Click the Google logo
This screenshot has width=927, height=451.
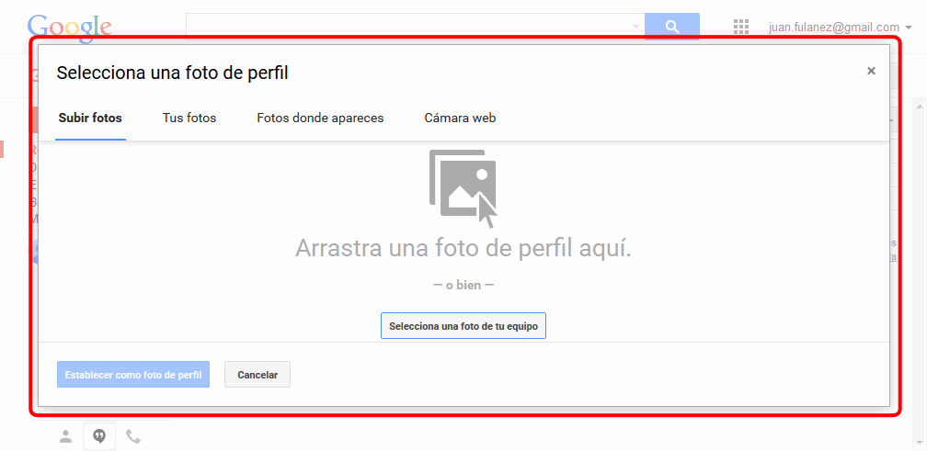coord(69,28)
